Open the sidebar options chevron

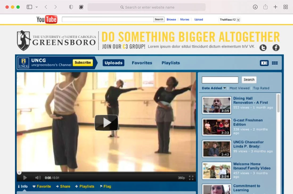click(x=37, y=7)
